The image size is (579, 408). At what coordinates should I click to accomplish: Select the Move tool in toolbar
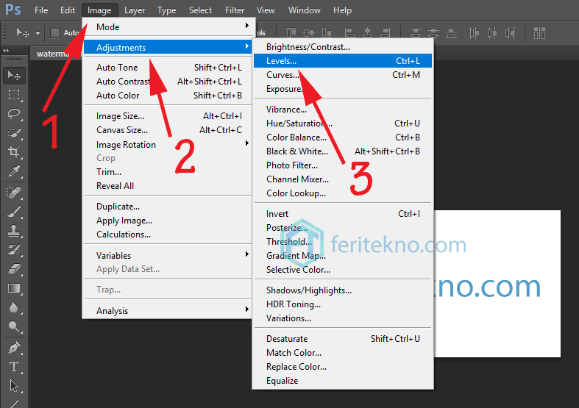tap(14, 76)
